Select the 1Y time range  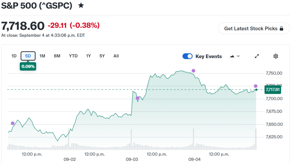pyautogui.click(x=88, y=56)
